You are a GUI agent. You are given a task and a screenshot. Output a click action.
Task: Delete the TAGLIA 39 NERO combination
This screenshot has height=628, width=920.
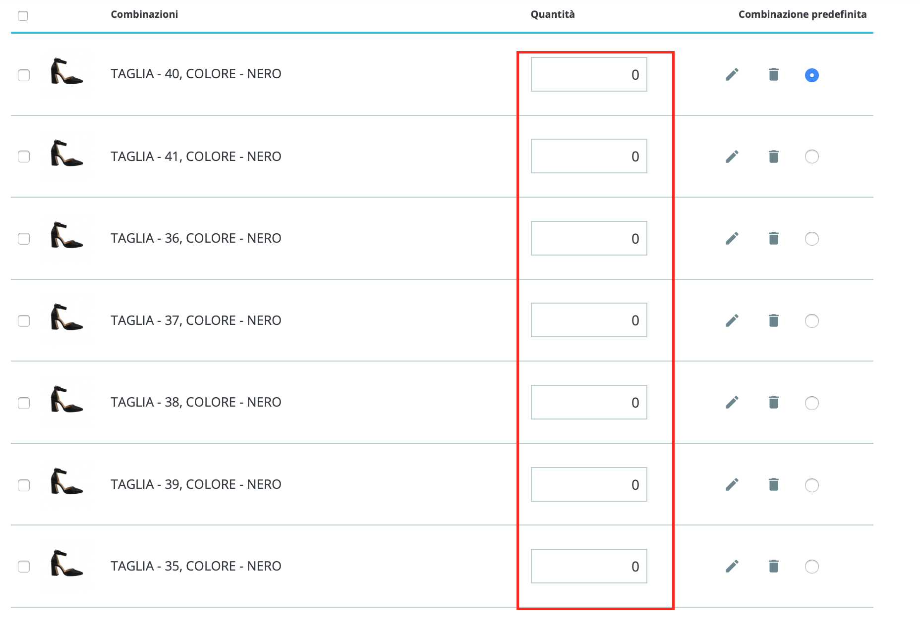coord(774,484)
